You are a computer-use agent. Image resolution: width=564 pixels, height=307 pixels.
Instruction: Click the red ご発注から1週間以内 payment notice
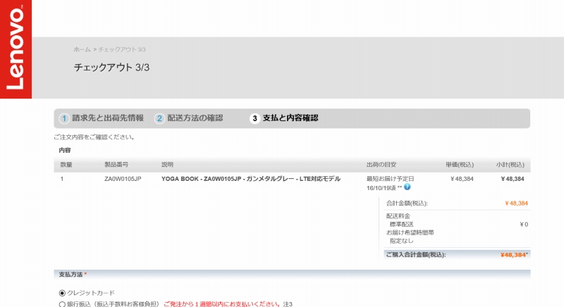222,304
